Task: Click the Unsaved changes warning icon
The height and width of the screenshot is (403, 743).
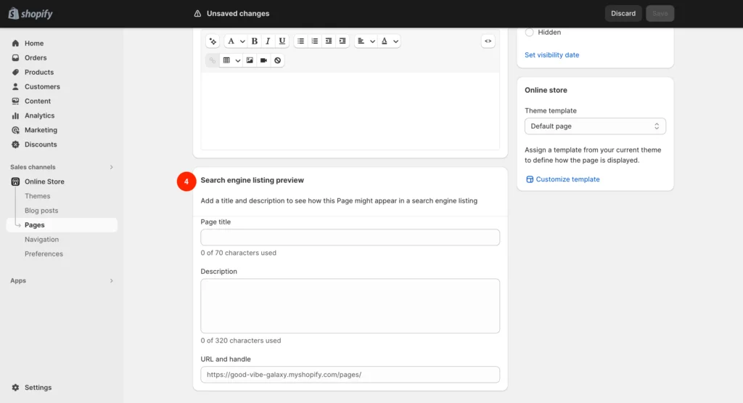Action: click(197, 13)
